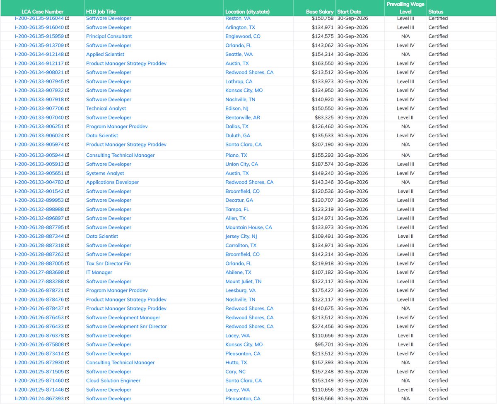Open the Cary, NC location link
The height and width of the screenshot is (404, 497).
click(236, 372)
